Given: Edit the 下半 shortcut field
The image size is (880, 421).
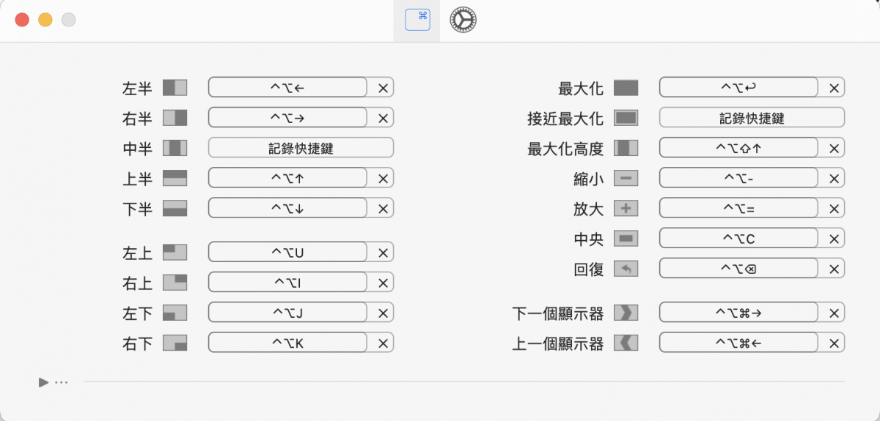Looking at the screenshot, I should [287, 208].
